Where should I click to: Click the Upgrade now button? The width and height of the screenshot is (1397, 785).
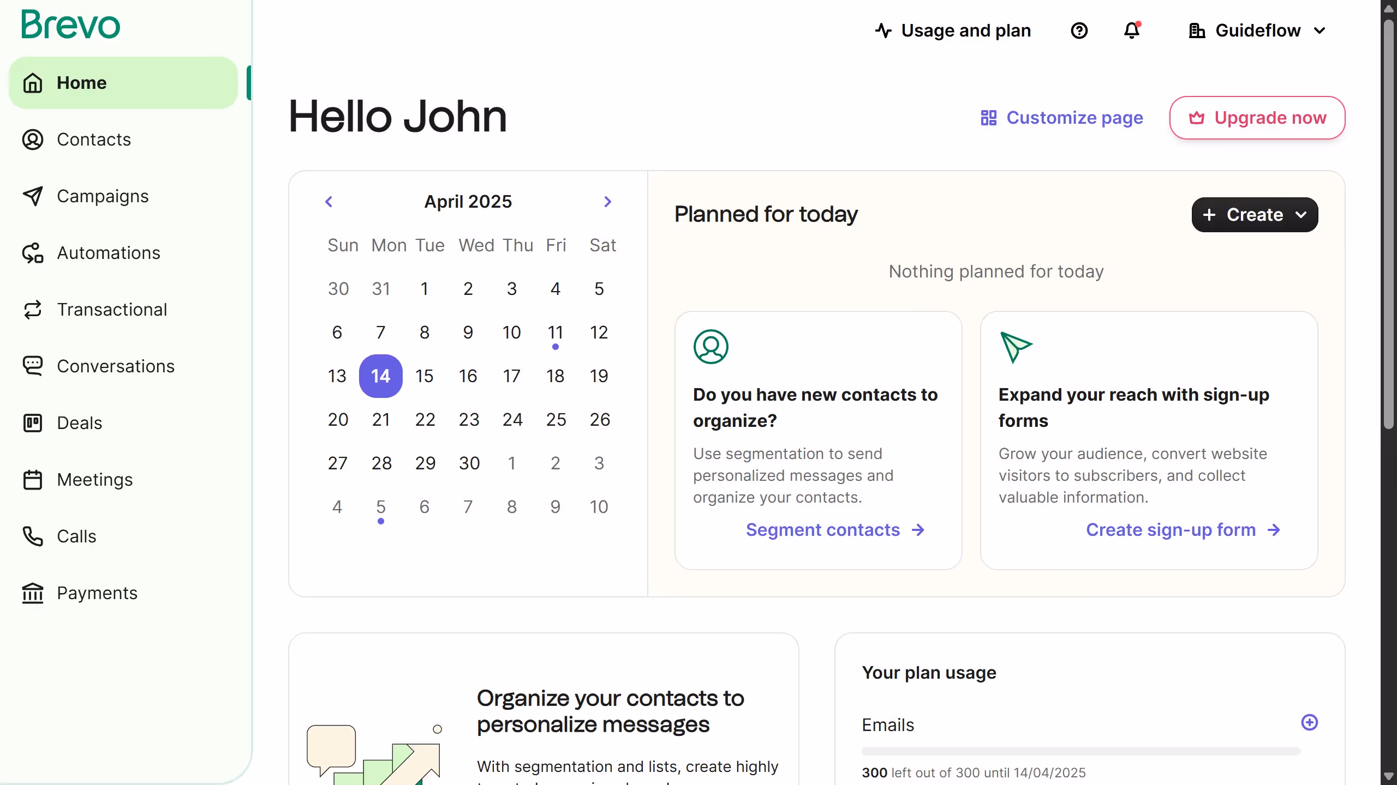pos(1257,118)
